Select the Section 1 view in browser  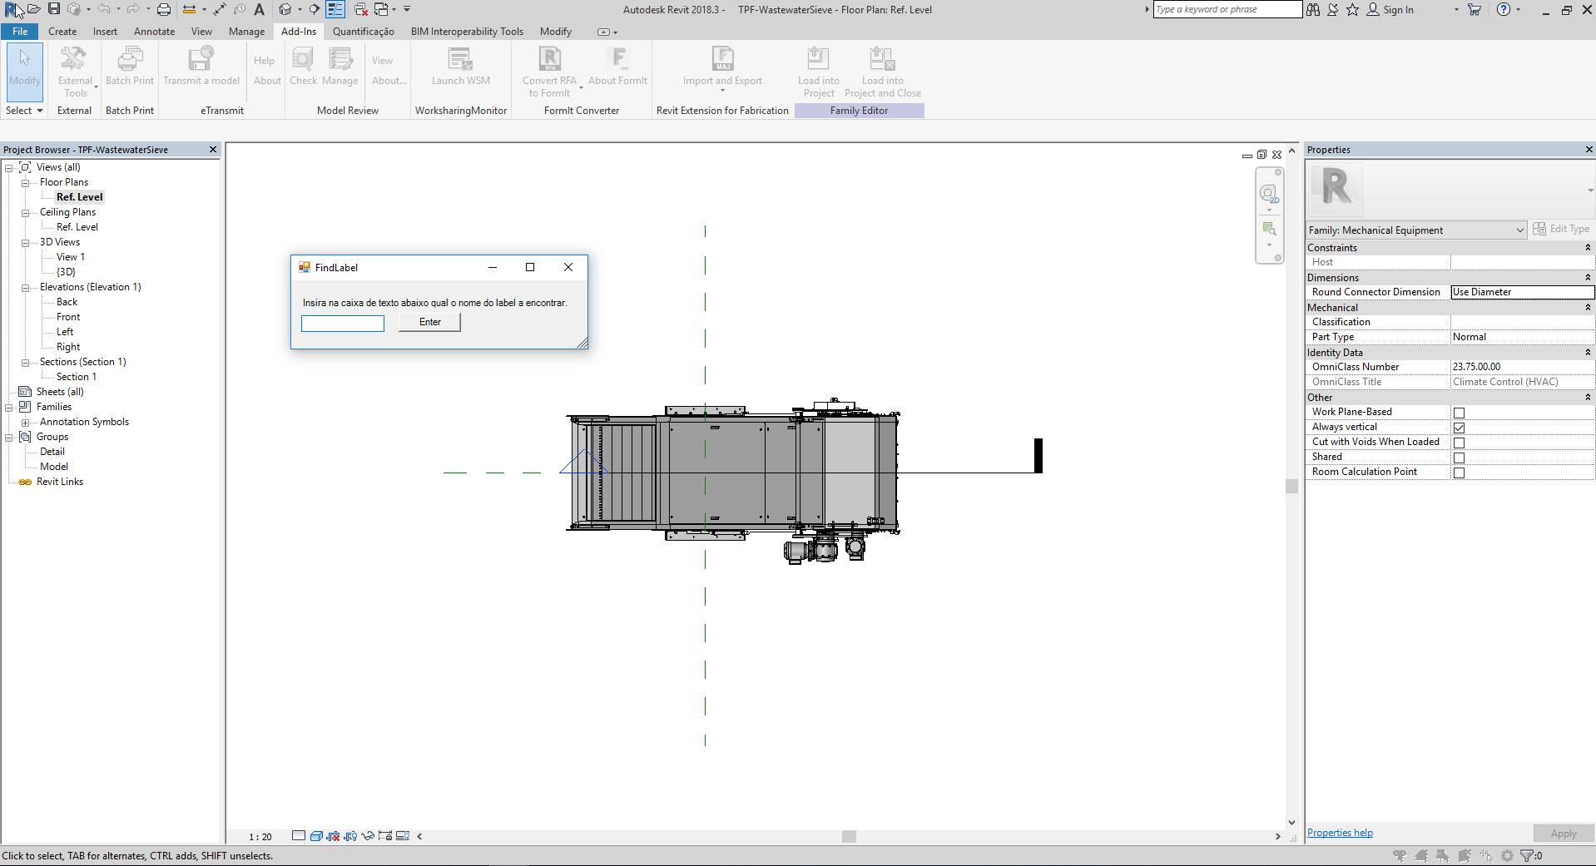coord(76,377)
